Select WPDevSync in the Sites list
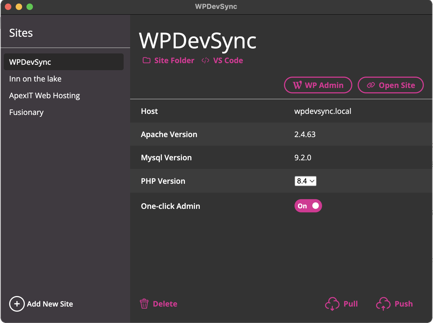Image resolution: width=433 pixels, height=323 pixels. pyautogui.click(x=64, y=62)
